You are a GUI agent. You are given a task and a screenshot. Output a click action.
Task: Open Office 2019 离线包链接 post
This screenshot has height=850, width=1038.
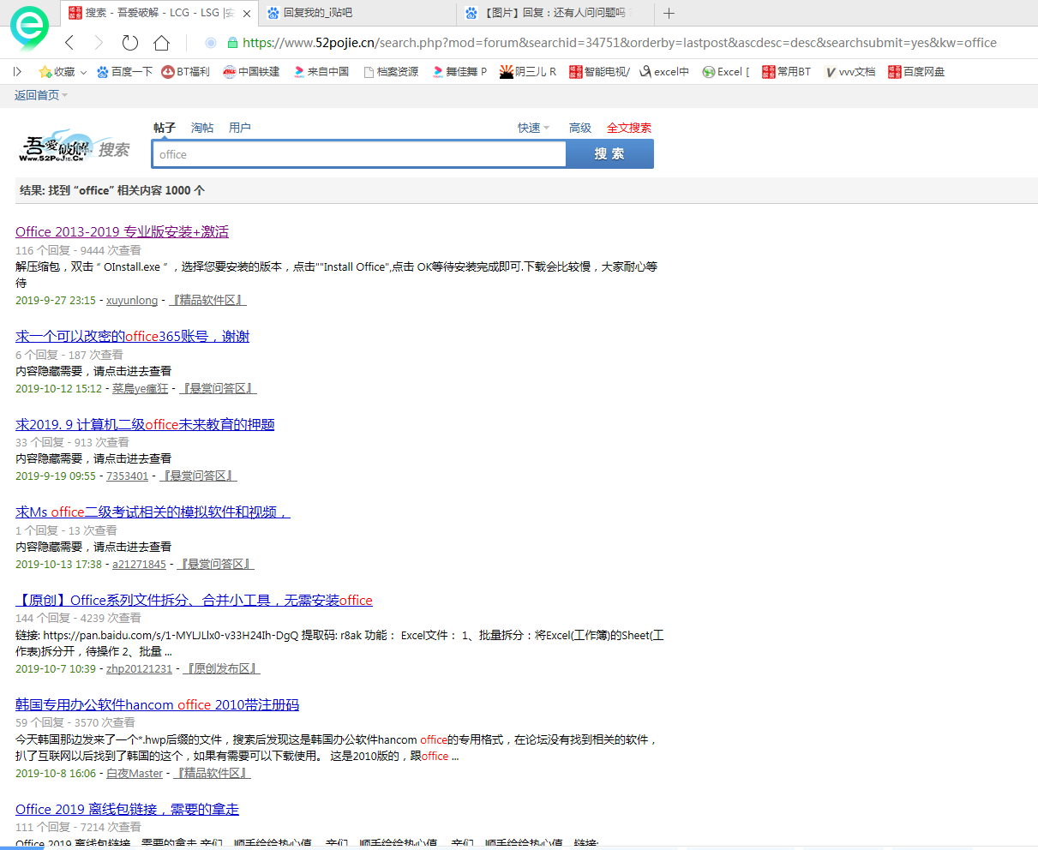tap(127, 809)
